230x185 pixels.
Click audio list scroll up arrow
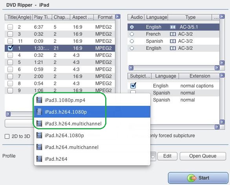(222, 16)
